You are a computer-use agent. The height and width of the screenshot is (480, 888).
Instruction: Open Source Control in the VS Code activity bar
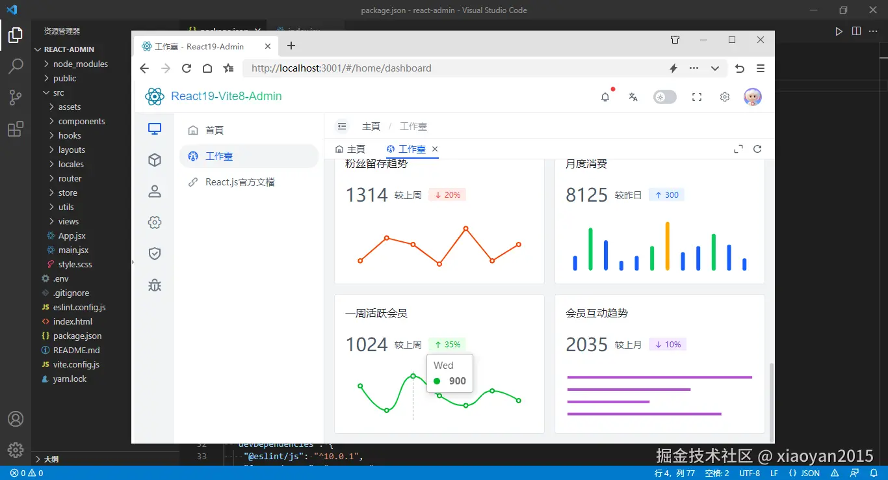point(16,98)
